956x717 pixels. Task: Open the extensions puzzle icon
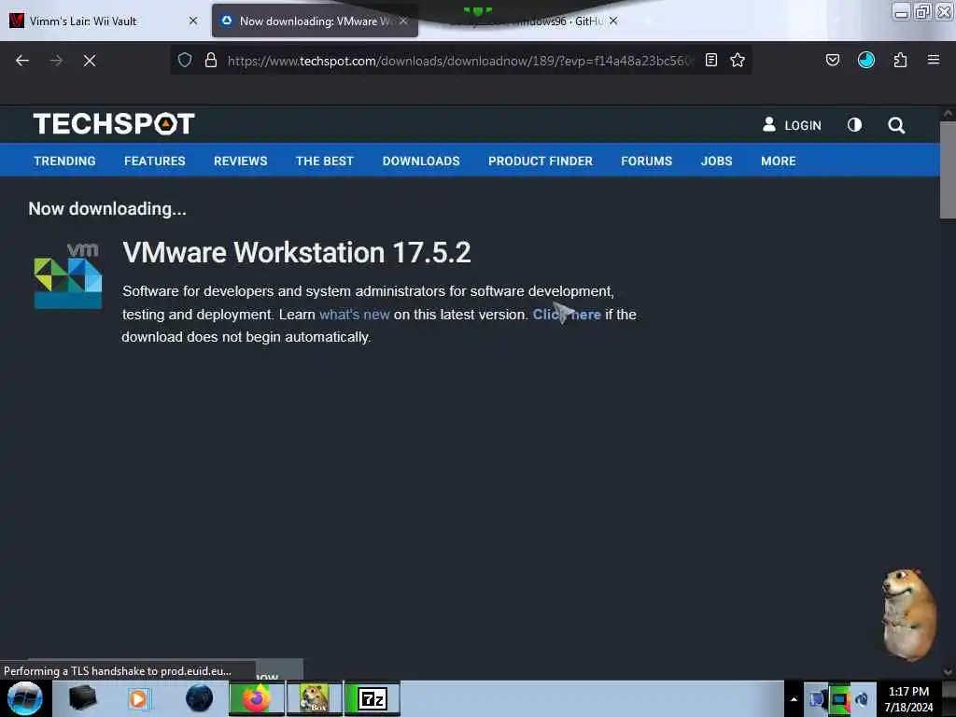[x=900, y=60]
